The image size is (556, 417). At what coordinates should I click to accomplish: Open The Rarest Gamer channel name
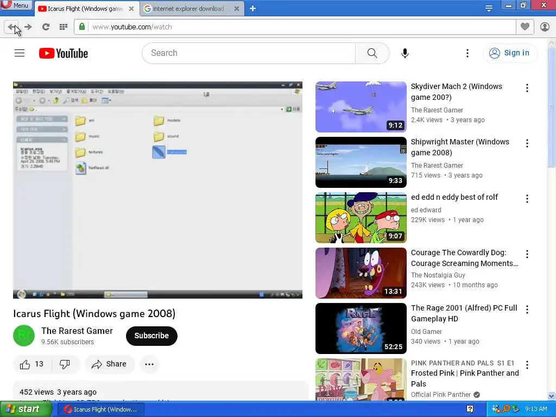(x=77, y=331)
